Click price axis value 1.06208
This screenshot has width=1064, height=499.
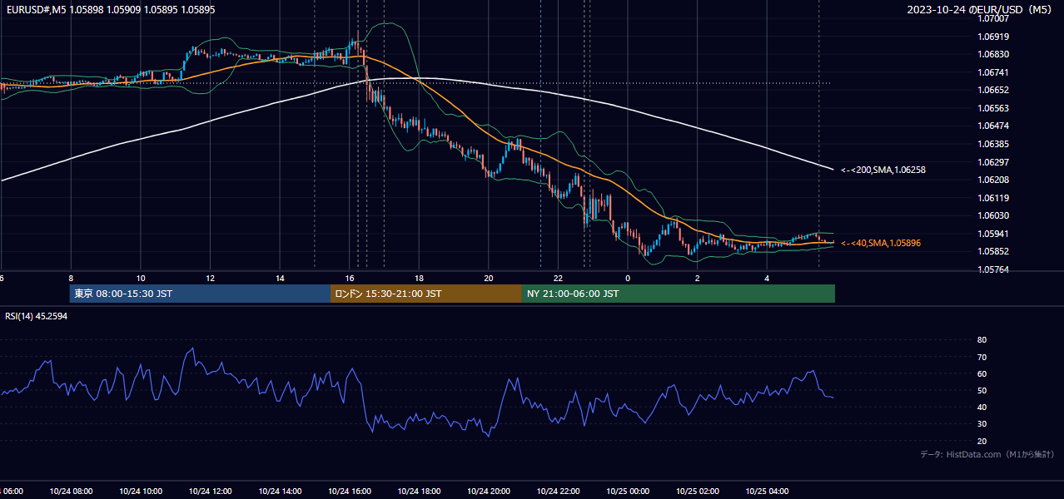994,180
